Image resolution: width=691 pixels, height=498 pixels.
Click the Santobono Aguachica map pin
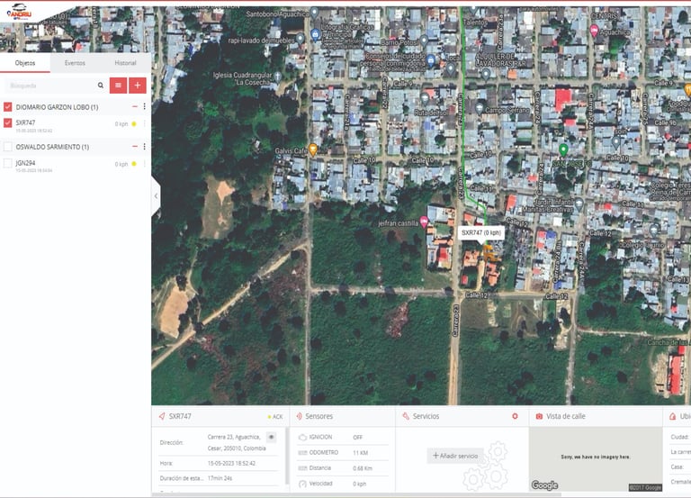[314, 13]
